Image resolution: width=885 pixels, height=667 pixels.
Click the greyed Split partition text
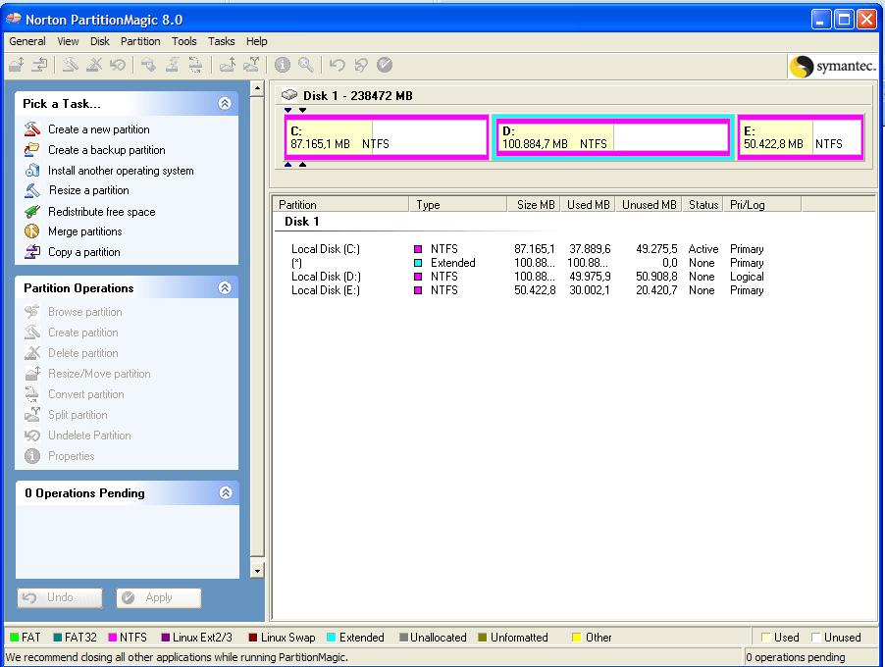(x=78, y=415)
